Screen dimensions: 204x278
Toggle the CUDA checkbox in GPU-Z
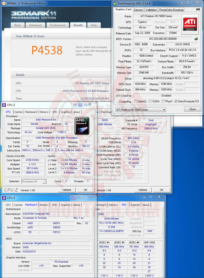150,101
